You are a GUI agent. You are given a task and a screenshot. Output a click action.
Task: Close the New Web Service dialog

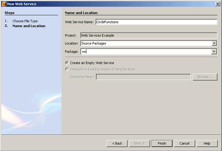tap(218, 4)
